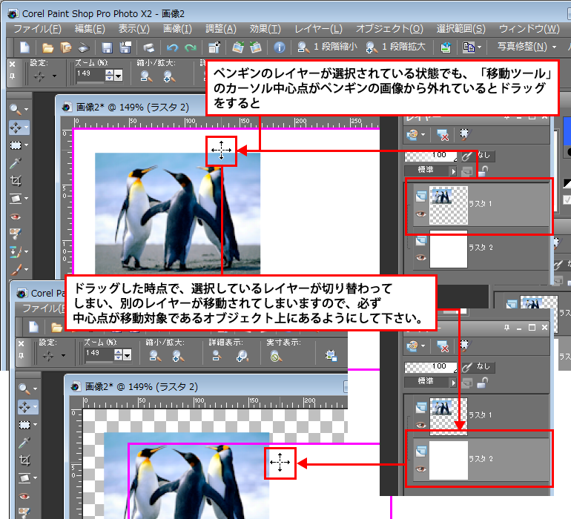The width and height of the screenshot is (571, 519).
Task: Open the 標準 blend mode dropdown in the upper window's layers palette
Action: click(430, 171)
